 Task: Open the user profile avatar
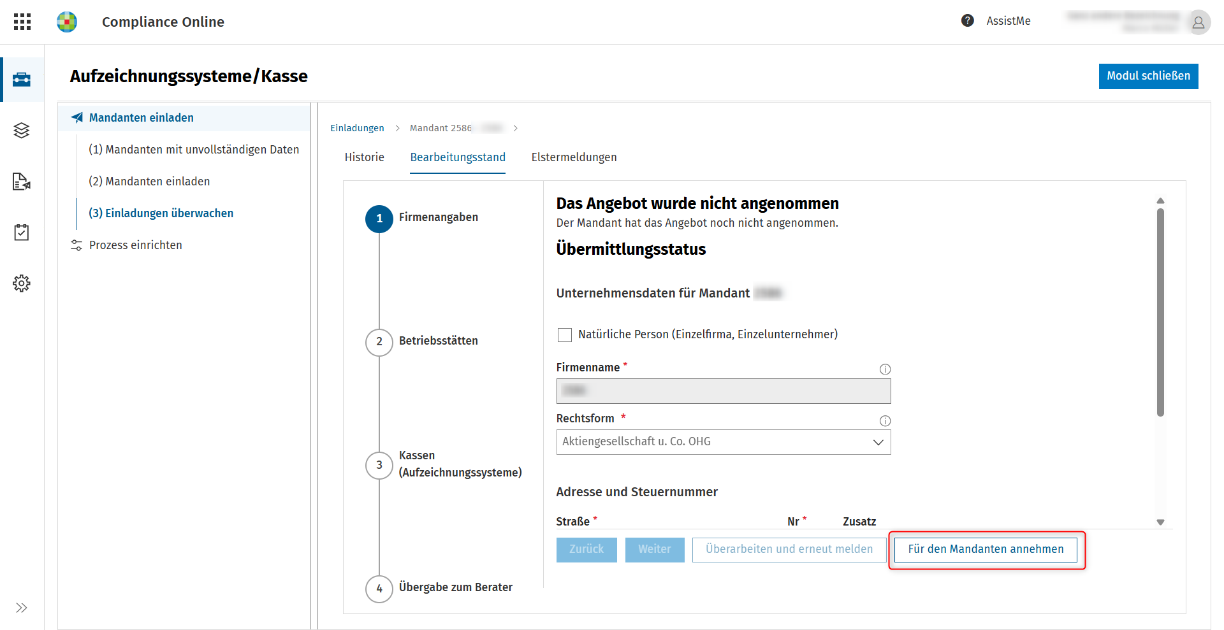pos(1198,23)
